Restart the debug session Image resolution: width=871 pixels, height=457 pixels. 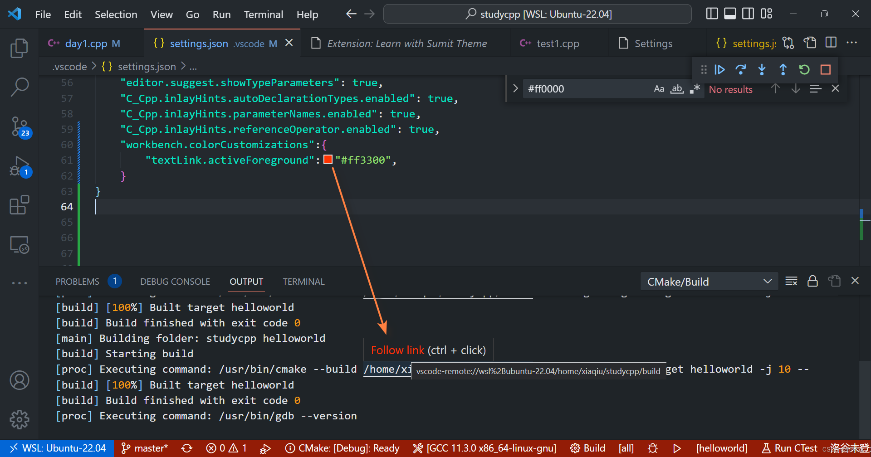(x=804, y=69)
